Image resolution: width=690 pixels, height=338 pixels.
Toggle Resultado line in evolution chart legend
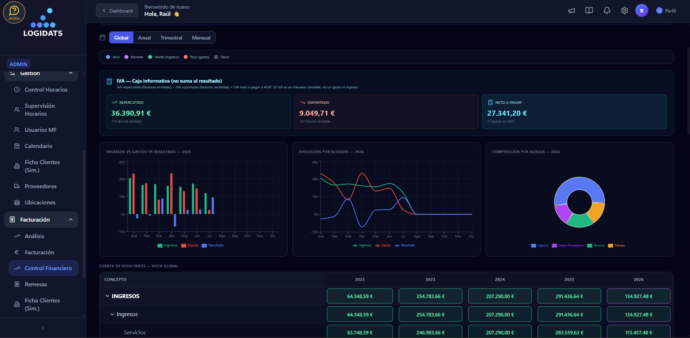(405, 245)
